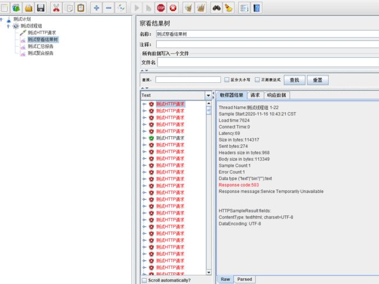The width and height of the screenshot is (379, 284).
Task: Click the Latency:69 line
Action: point(229,133)
